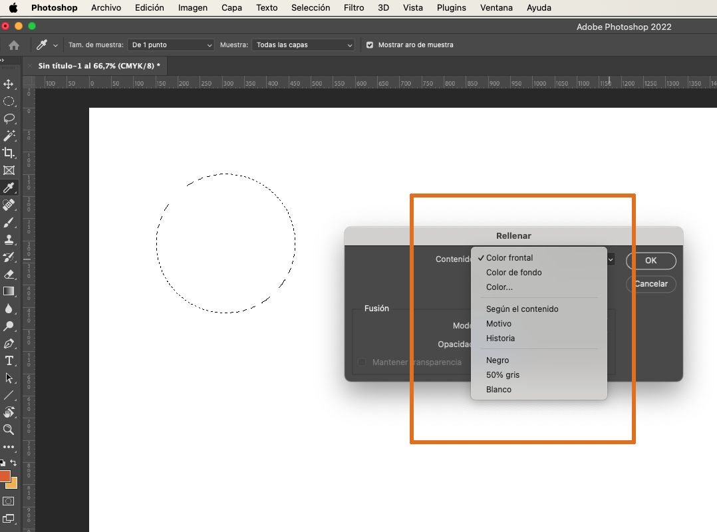Screen dimensions: 717x532
Task: Choose Motivo fill option
Action: 539,324
